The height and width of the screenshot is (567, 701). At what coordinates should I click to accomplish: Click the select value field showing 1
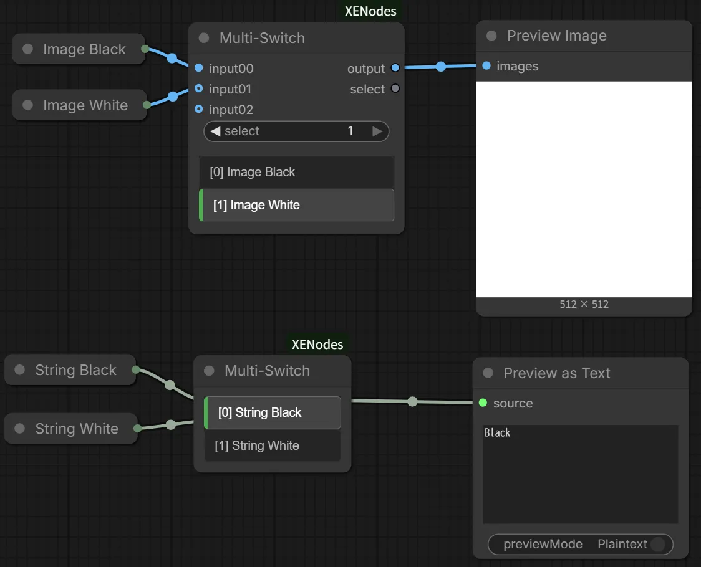(296, 131)
